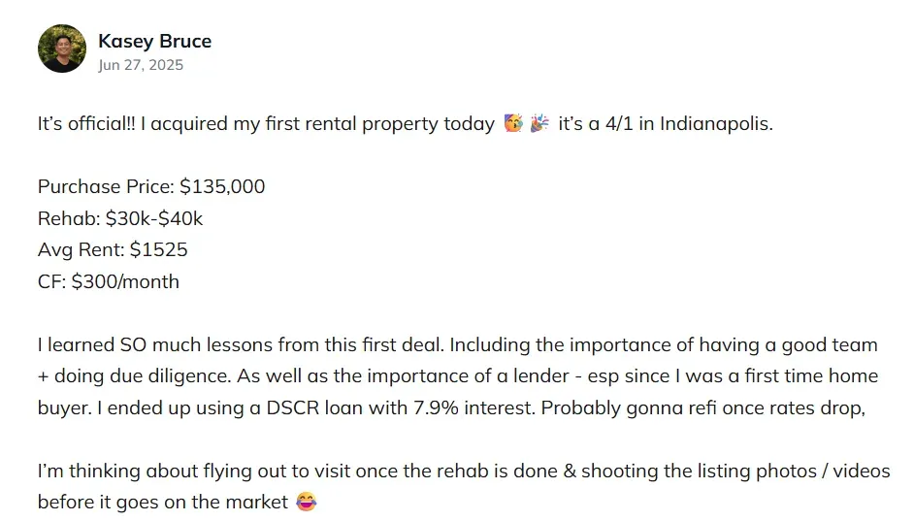Open Kasey Bruce's profile picture
The height and width of the screenshot is (521, 914).
tap(62, 49)
